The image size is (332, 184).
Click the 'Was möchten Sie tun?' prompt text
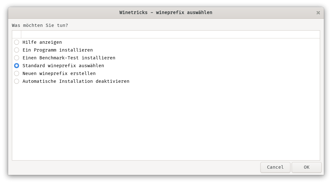40,25
